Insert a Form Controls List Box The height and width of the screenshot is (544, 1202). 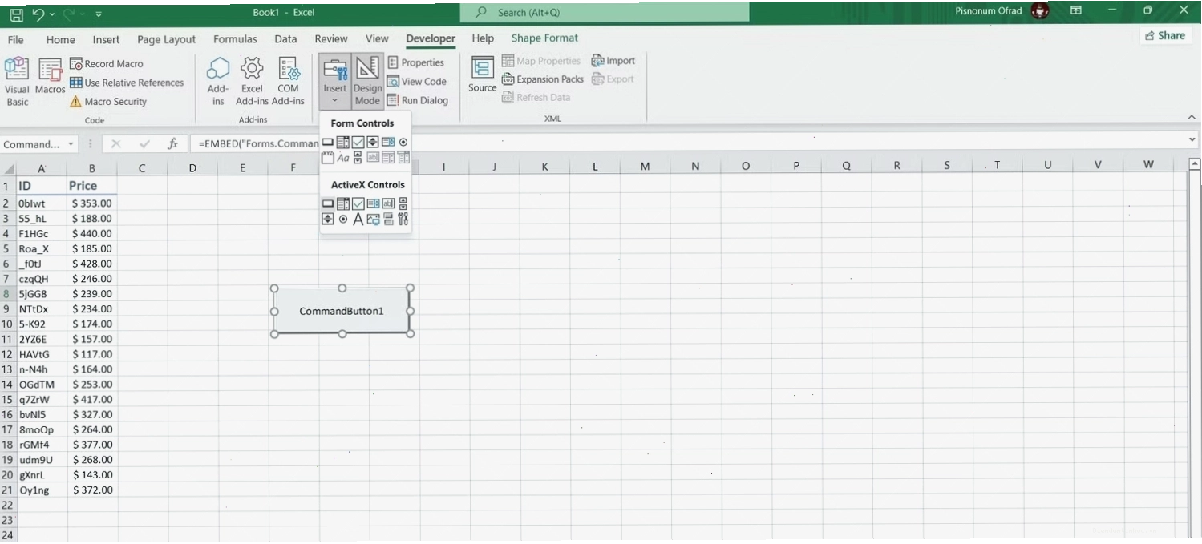[388, 142]
